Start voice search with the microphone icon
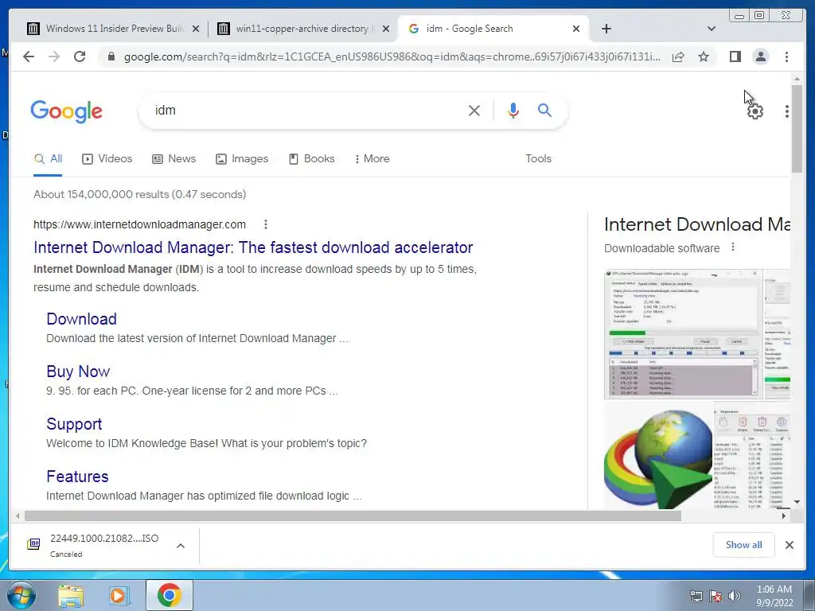 tap(513, 110)
